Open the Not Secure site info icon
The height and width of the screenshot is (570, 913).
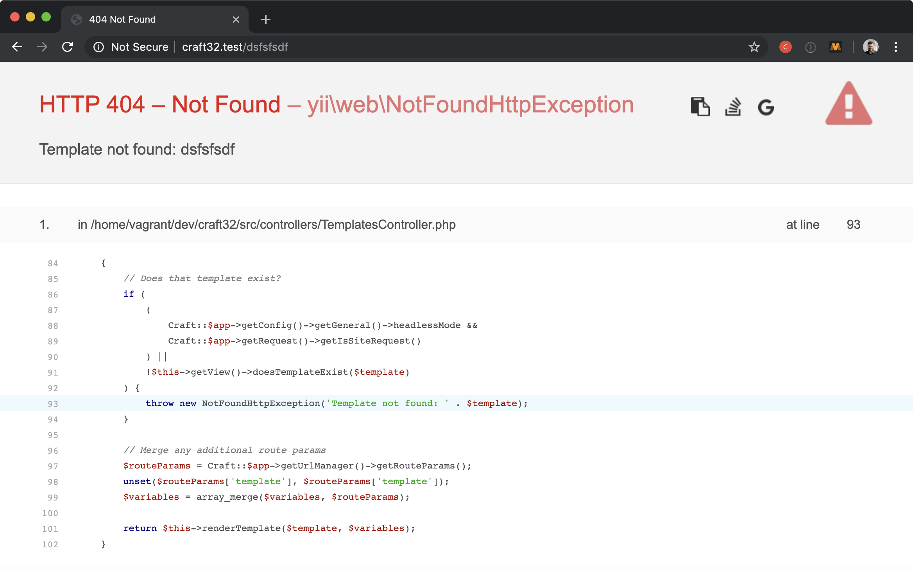point(98,47)
